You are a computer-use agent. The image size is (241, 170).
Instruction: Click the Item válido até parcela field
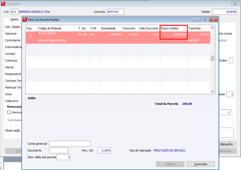[x=63, y=157]
